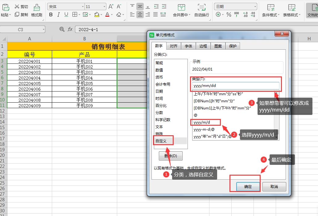Click the justify alignment icon

[155, 14]
